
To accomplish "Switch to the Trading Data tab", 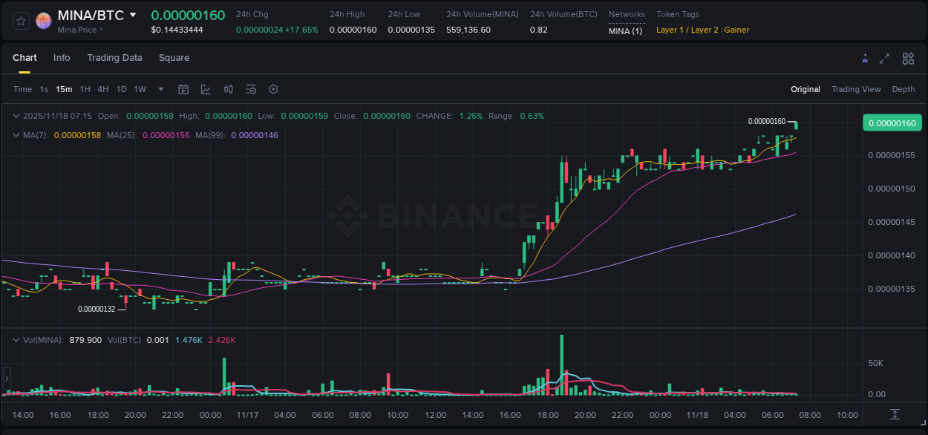I will (114, 58).
